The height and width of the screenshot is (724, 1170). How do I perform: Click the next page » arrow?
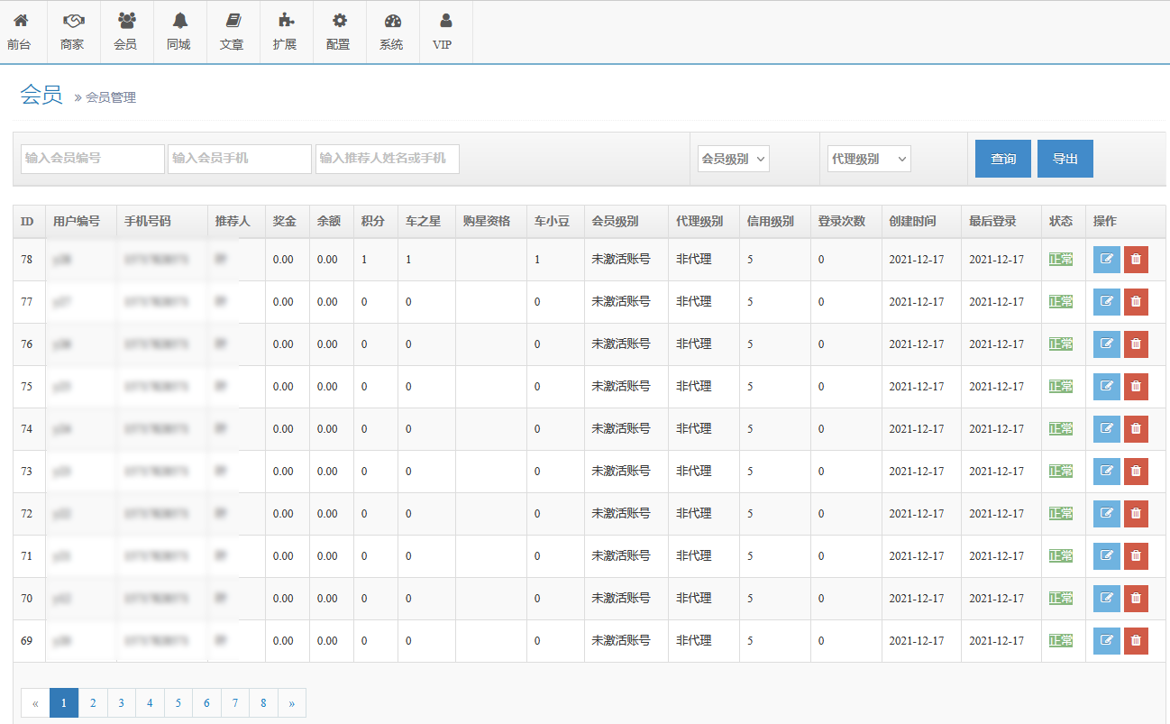(x=291, y=703)
